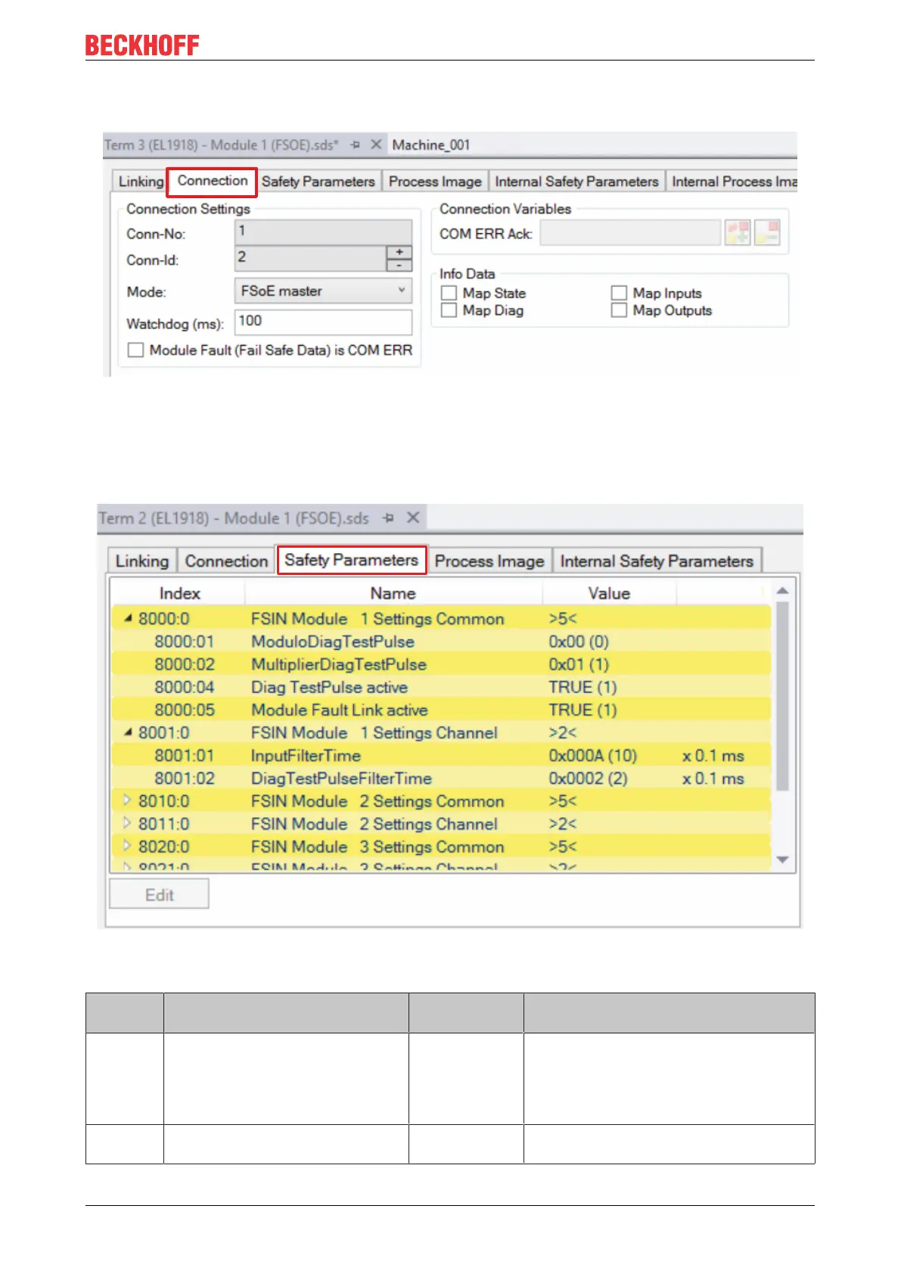Click the COM ERR Ack field
The width and height of the screenshot is (901, 1274).
coord(630,233)
